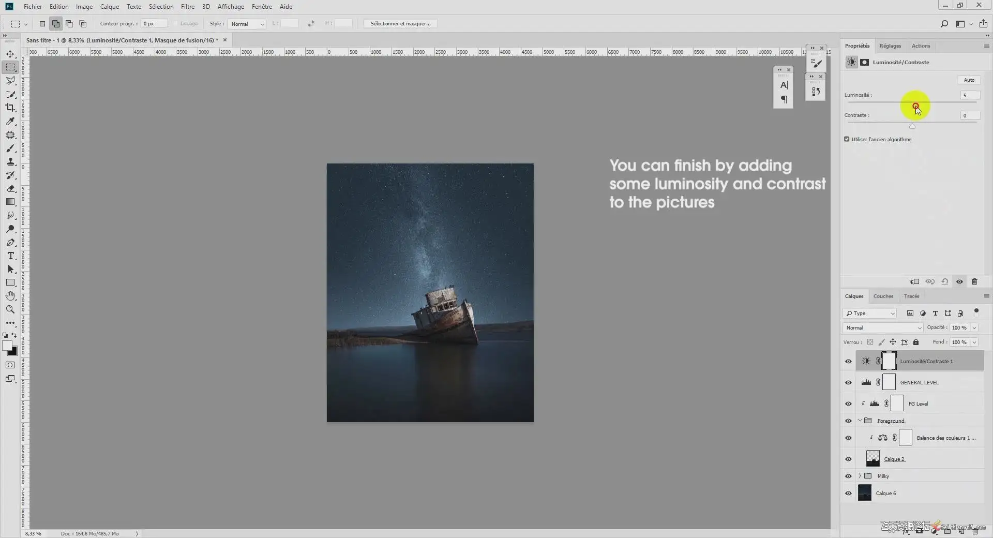Select the Crop tool
Viewport: 993px width, 538px height.
10,108
